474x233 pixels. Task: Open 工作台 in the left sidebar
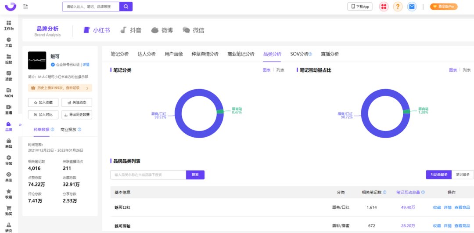point(9,25)
